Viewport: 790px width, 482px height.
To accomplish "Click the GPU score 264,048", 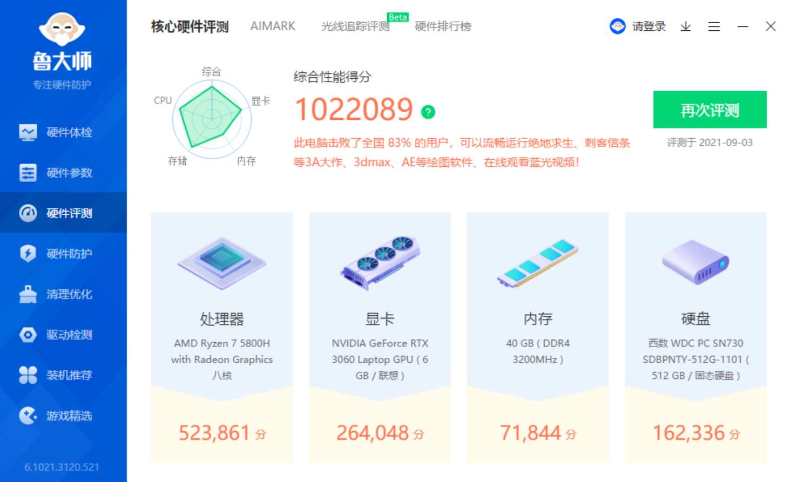I will 373,433.
